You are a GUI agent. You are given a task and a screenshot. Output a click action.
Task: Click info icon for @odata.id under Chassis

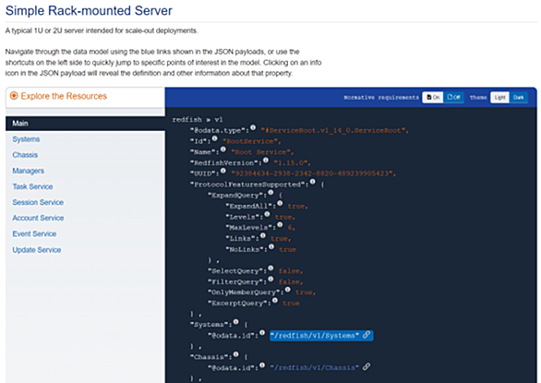click(262, 365)
